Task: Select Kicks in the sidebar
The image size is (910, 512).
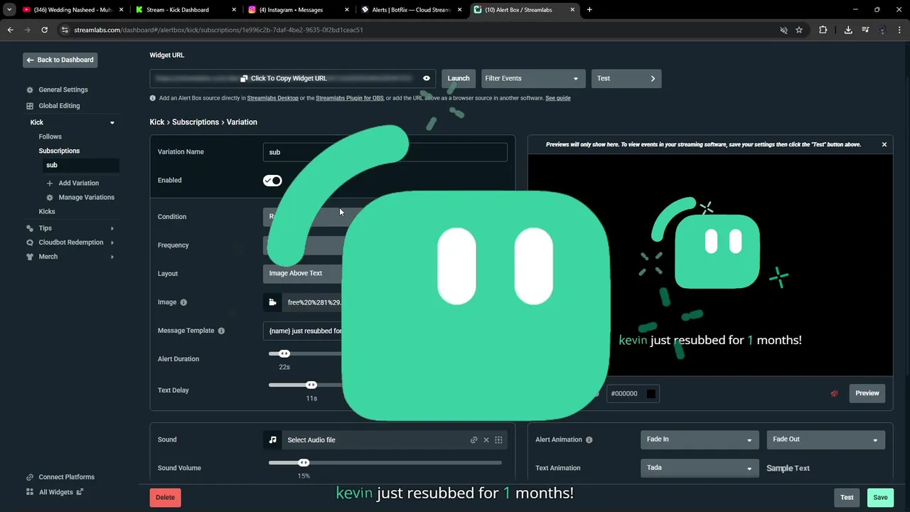Action: coord(47,211)
